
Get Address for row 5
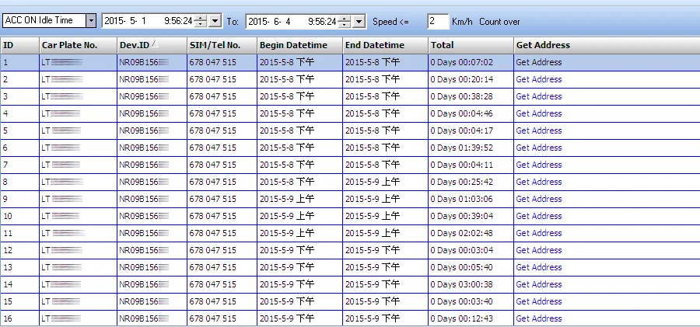click(x=539, y=130)
